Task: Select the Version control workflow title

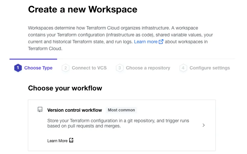Action: (74, 110)
